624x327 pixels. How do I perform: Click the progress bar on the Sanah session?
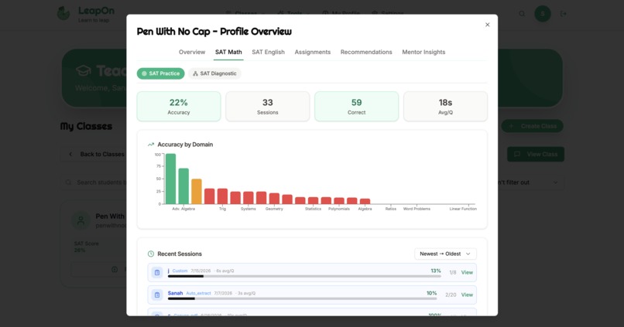pyautogui.click(x=302, y=298)
